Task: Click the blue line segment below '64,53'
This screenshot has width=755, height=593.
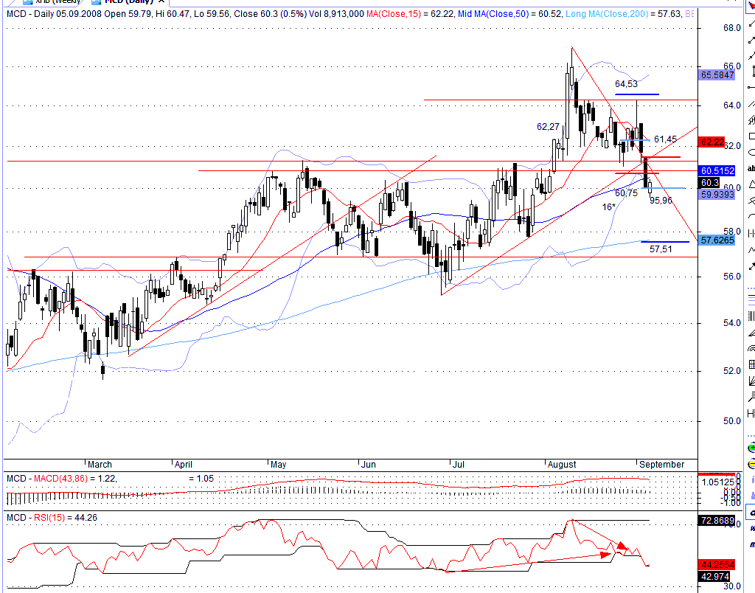Action: pyautogui.click(x=637, y=94)
